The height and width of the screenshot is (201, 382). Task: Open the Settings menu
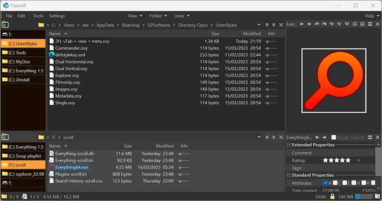pos(57,16)
